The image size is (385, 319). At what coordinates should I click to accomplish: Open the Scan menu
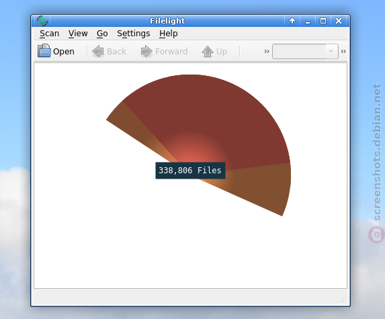pyautogui.click(x=49, y=34)
